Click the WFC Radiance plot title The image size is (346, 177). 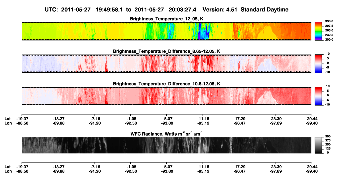[167, 133]
